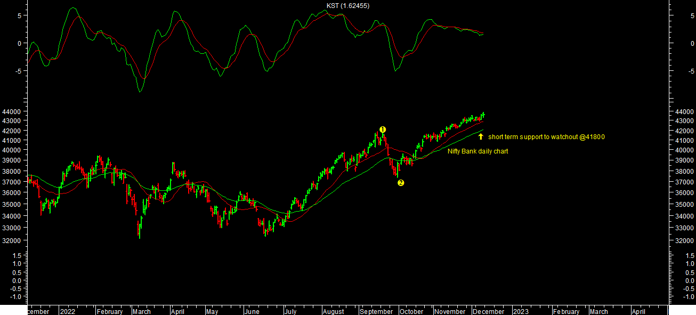Click the September label on the time axis
The image size is (696, 315).
[376, 312]
